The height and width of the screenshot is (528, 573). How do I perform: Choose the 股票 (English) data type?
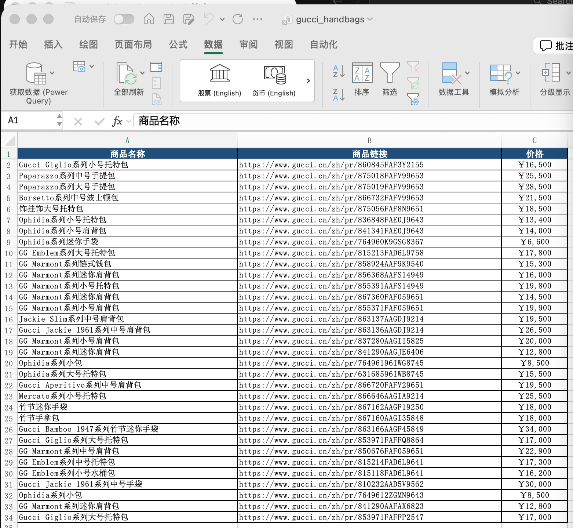(x=219, y=80)
